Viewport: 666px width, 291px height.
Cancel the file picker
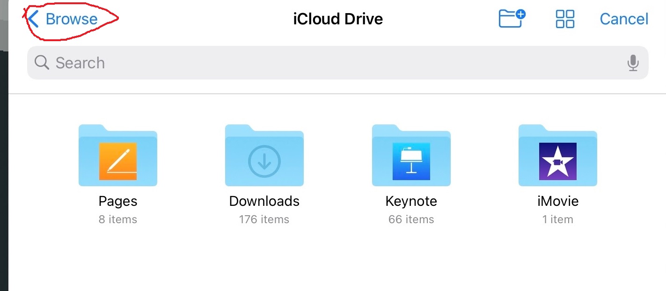(x=624, y=19)
